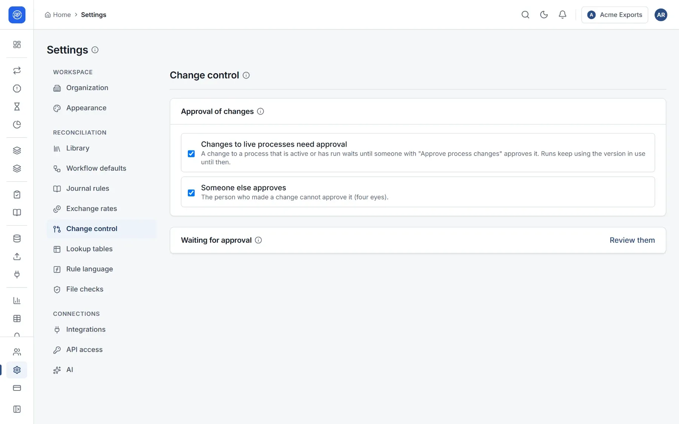Open the dashboard grid icon in the sidebar

pyautogui.click(x=17, y=44)
